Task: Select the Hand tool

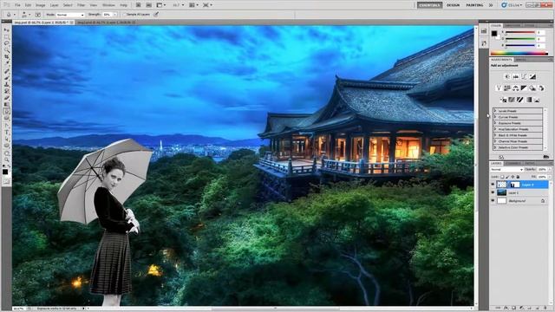Action: pos(6,153)
